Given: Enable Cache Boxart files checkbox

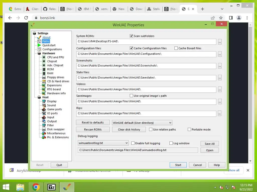Looking at the screenshot, I should (176, 48).
